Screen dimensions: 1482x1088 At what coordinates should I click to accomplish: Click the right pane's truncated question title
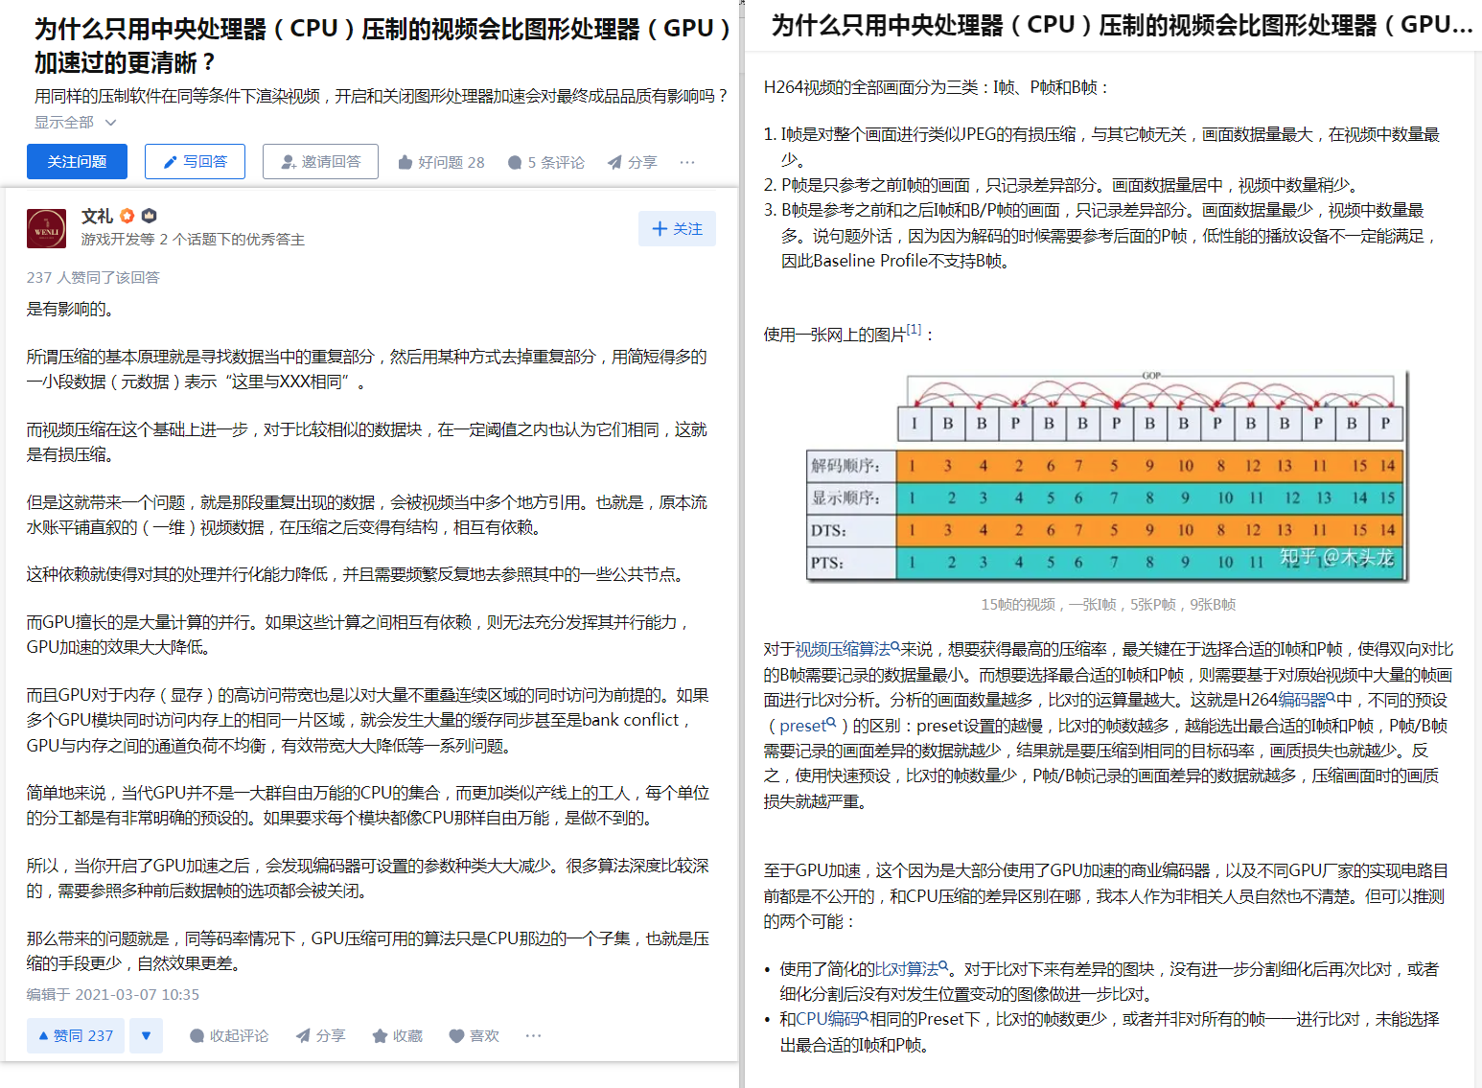[x=1122, y=25]
